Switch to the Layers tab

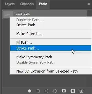click(x=10, y=4)
